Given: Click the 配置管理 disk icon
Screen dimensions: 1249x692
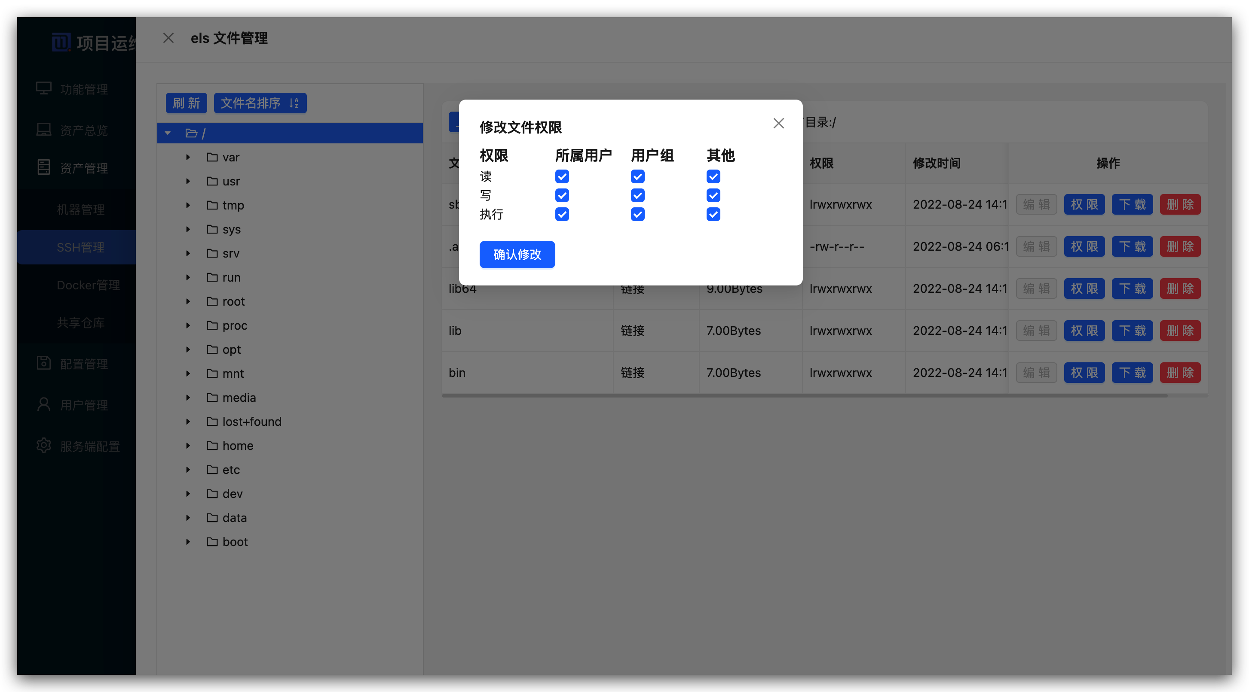Looking at the screenshot, I should click(44, 363).
